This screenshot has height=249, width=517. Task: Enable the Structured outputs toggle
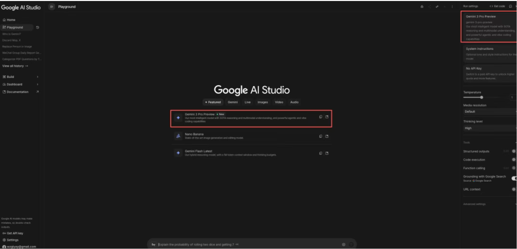(514, 151)
